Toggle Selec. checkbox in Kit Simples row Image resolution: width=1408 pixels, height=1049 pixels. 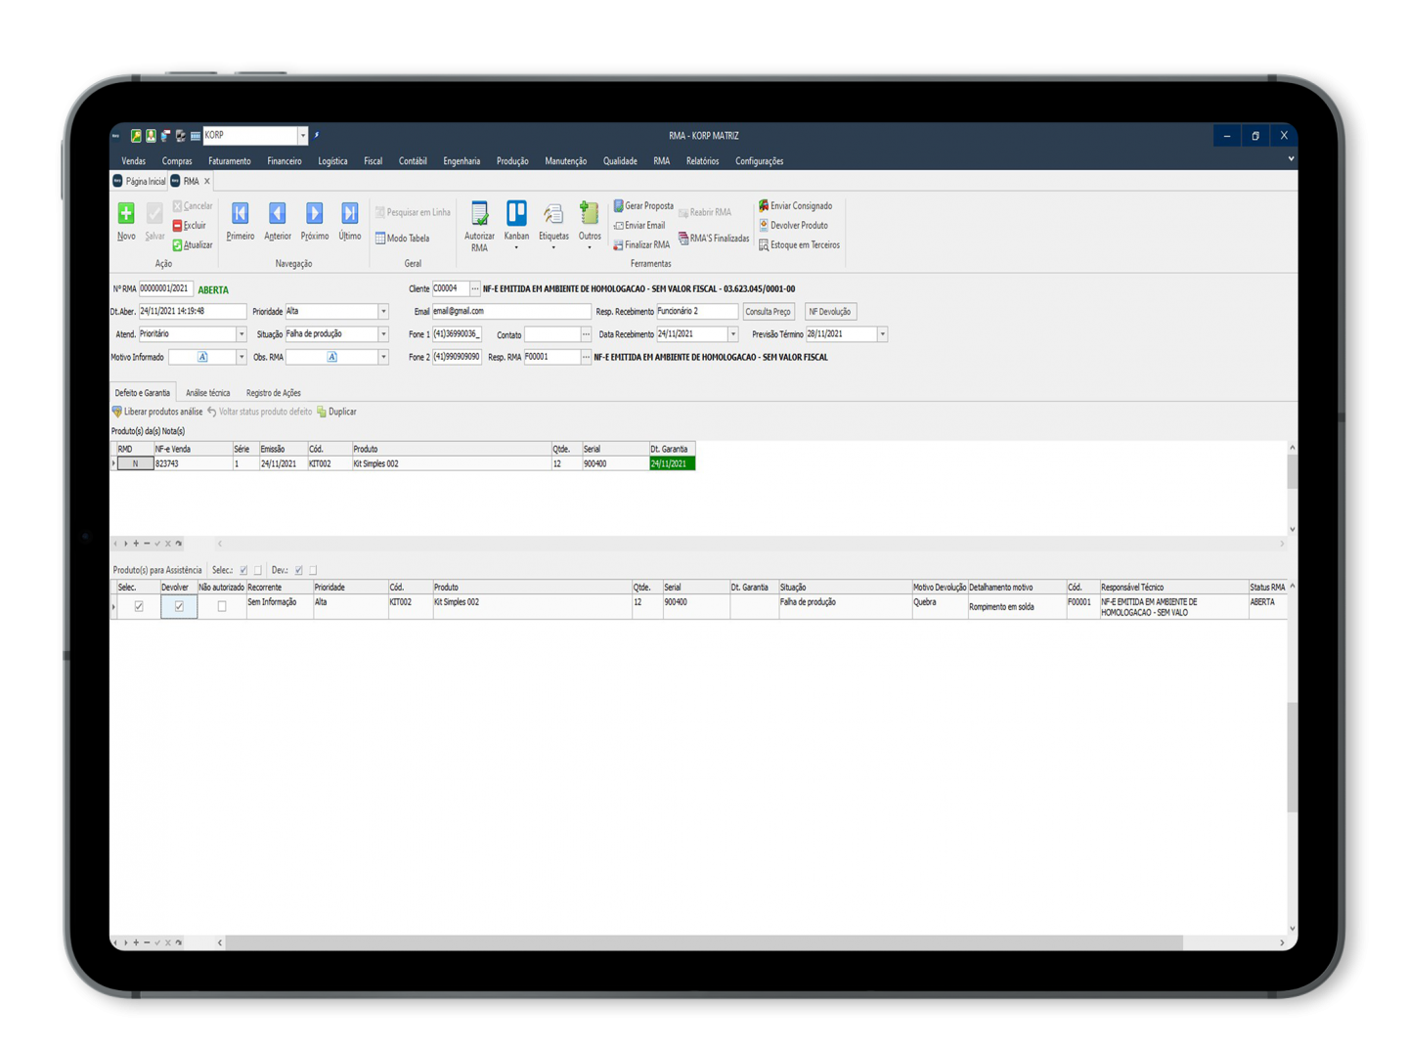(x=139, y=607)
